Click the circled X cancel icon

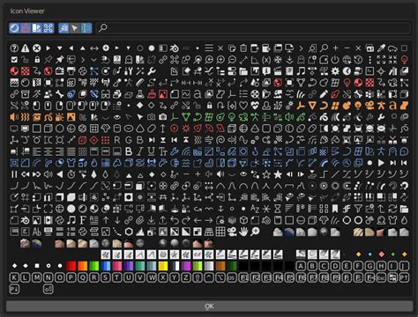click(37, 48)
